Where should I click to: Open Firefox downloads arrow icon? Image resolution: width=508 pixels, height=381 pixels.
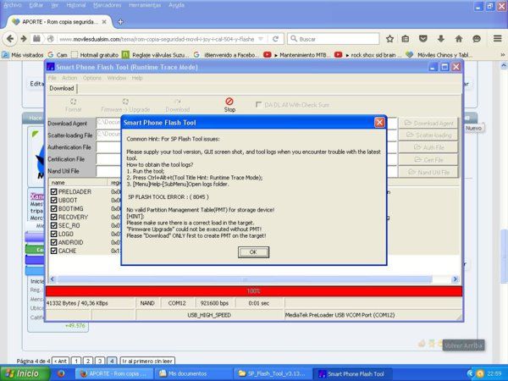pyautogui.click(x=440, y=39)
